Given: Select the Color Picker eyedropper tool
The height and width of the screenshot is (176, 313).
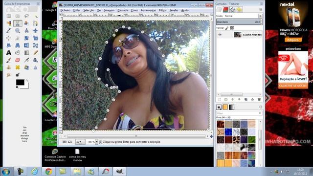Looking at the screenshot, I should click(9, 30).
